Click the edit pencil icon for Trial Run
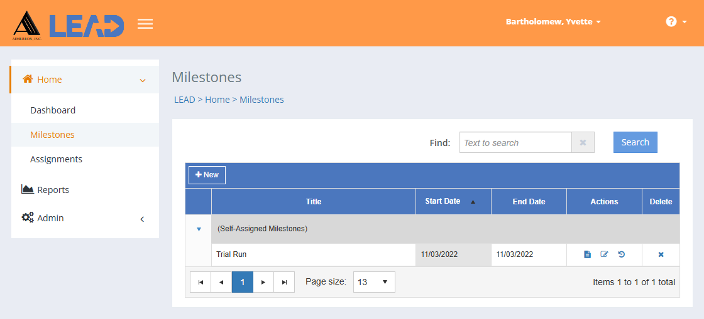The image size is (704, 319). coord(604,254)
